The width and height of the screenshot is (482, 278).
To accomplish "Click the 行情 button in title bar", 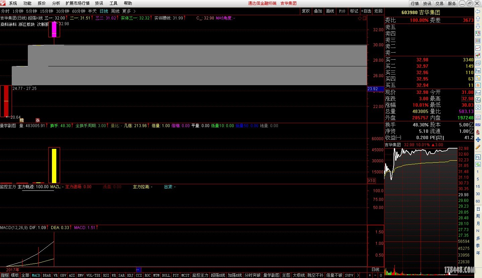I will 415,3.
